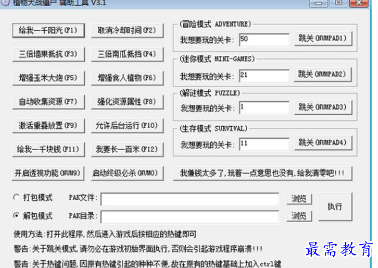The height and width of the screenshot is (268, 378).
Task: Turn on 强化资源属性 (F8)
Action: coord(127,102)
